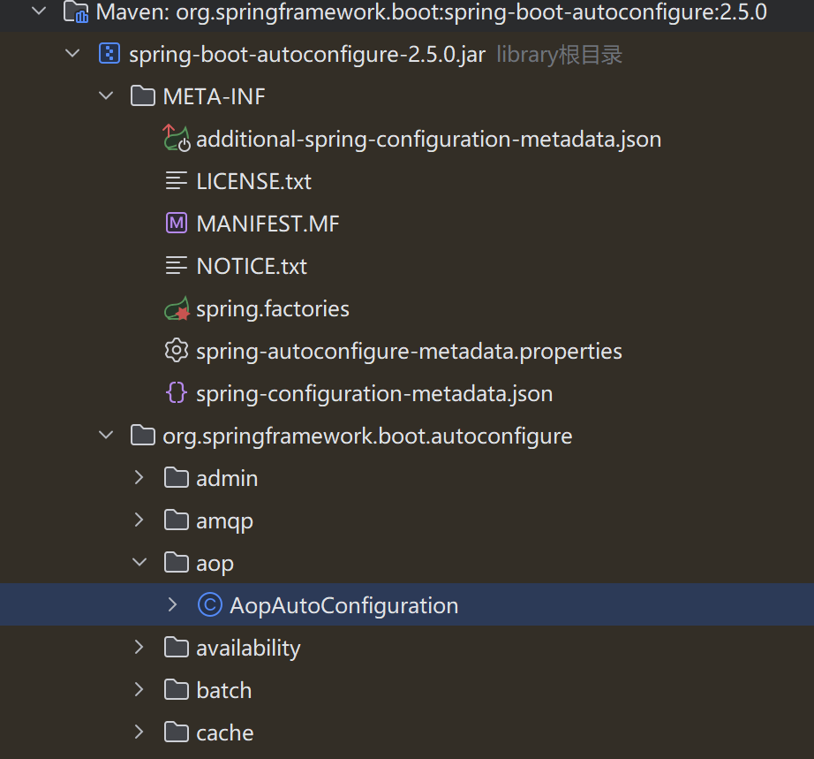Click the spring-boot-autoconfigure jar archive icon

point(109,54)
